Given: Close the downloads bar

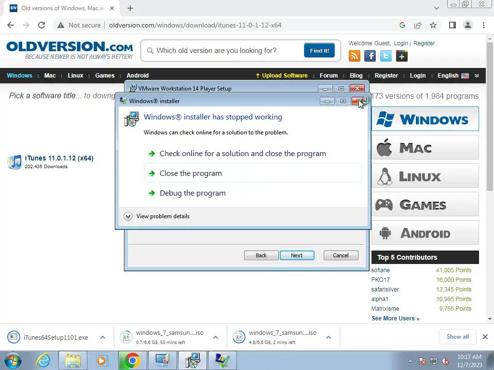Looking at the screenshot, I should pos(485,337).
